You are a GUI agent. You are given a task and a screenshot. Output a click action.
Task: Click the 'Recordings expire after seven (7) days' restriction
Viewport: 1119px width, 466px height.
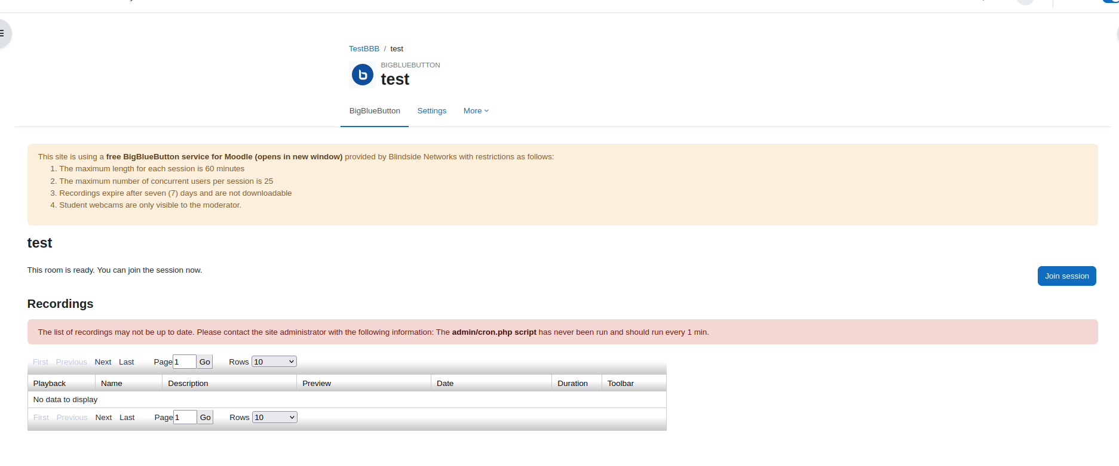pyautogui.click(x=176, y=193)
